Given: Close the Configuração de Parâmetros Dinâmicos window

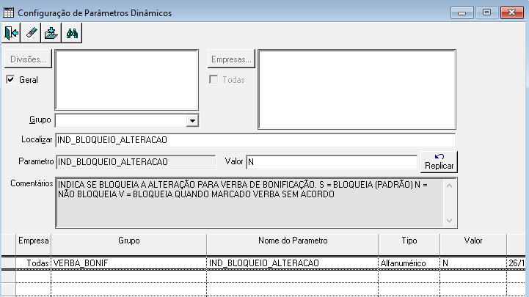Looking at the screenshot, I should [x=512, y=12].
